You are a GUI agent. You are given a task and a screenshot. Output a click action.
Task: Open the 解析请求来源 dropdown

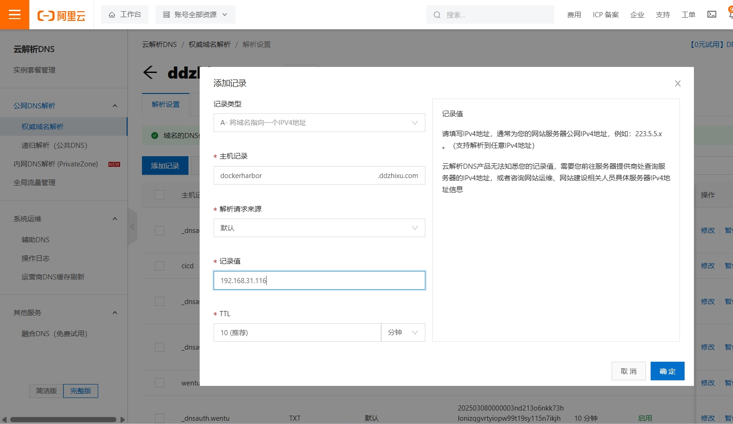tap(319, 228)
